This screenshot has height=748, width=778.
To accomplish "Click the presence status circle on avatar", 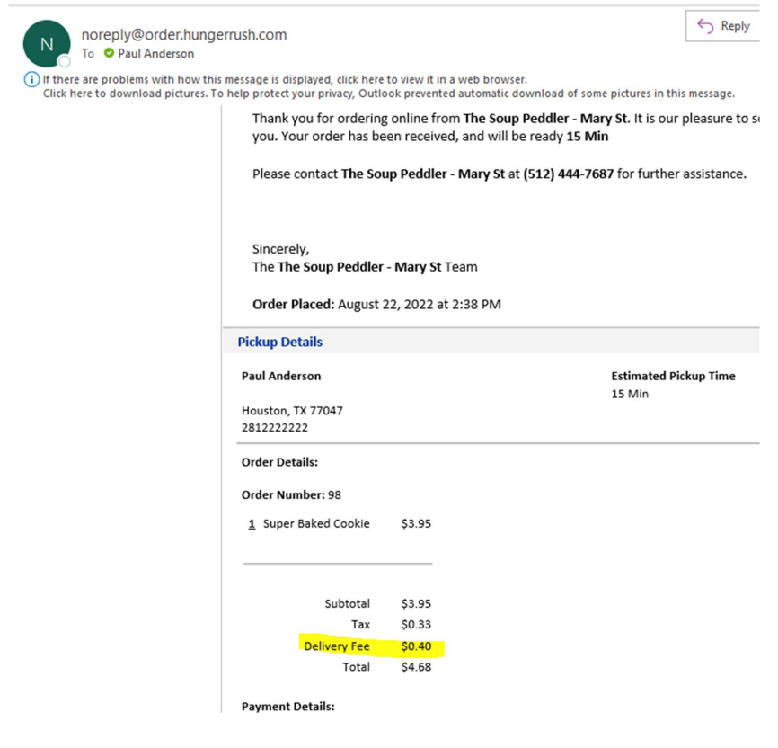I will click(x=65, y=61).
